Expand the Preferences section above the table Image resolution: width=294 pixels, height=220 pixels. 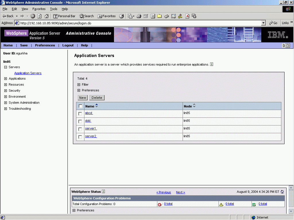point(79,91)
